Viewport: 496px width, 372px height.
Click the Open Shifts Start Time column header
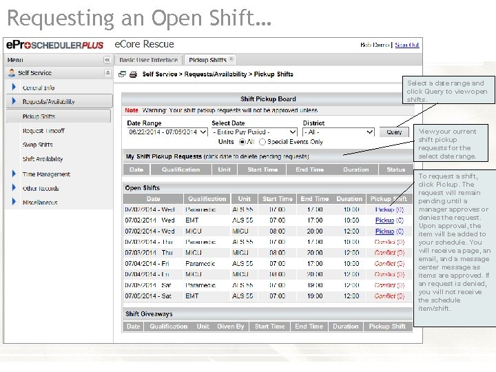[x=277, y=199]
